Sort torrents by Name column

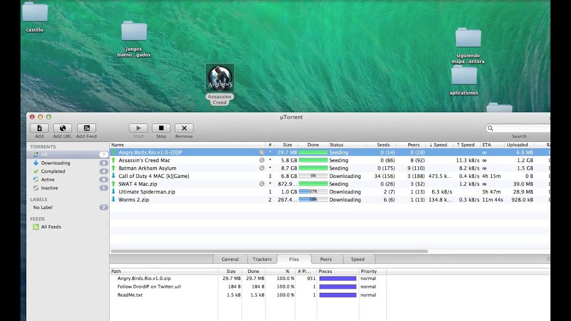(187, 145)
